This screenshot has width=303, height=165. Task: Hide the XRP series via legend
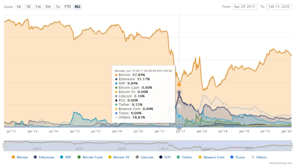click(66, 157)
